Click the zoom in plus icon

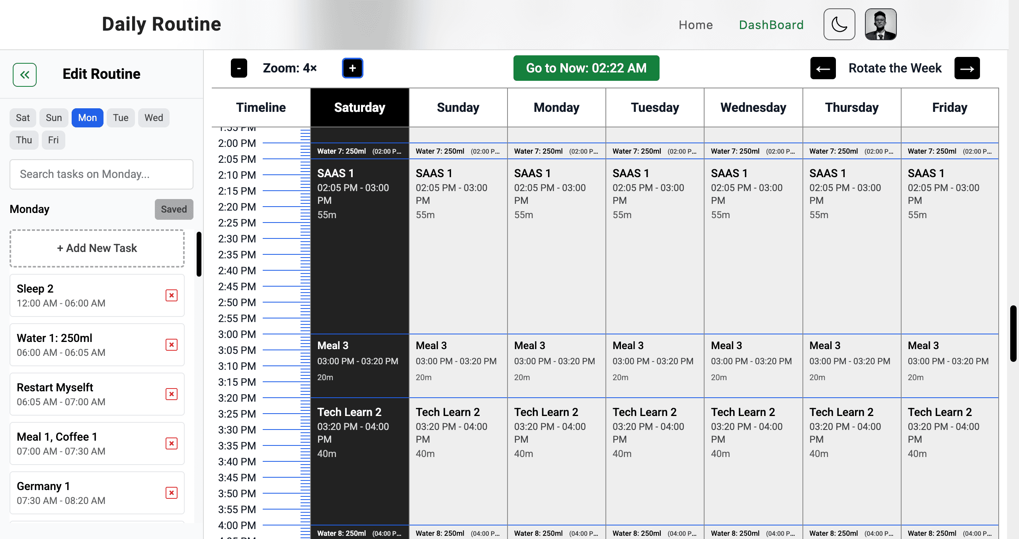352,68
